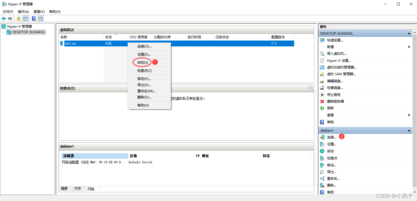This screenshot has width=417, height=201.
Task: Click the Up One Level folder icon
Action: (19, 19)
